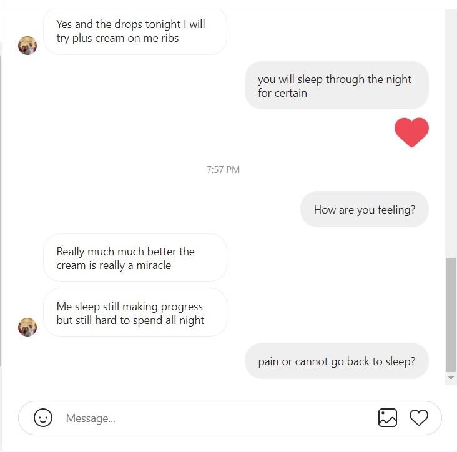The image size is (457, 452).
Task: Click the "Message..." placeholder text
Action: pos(91,418)
